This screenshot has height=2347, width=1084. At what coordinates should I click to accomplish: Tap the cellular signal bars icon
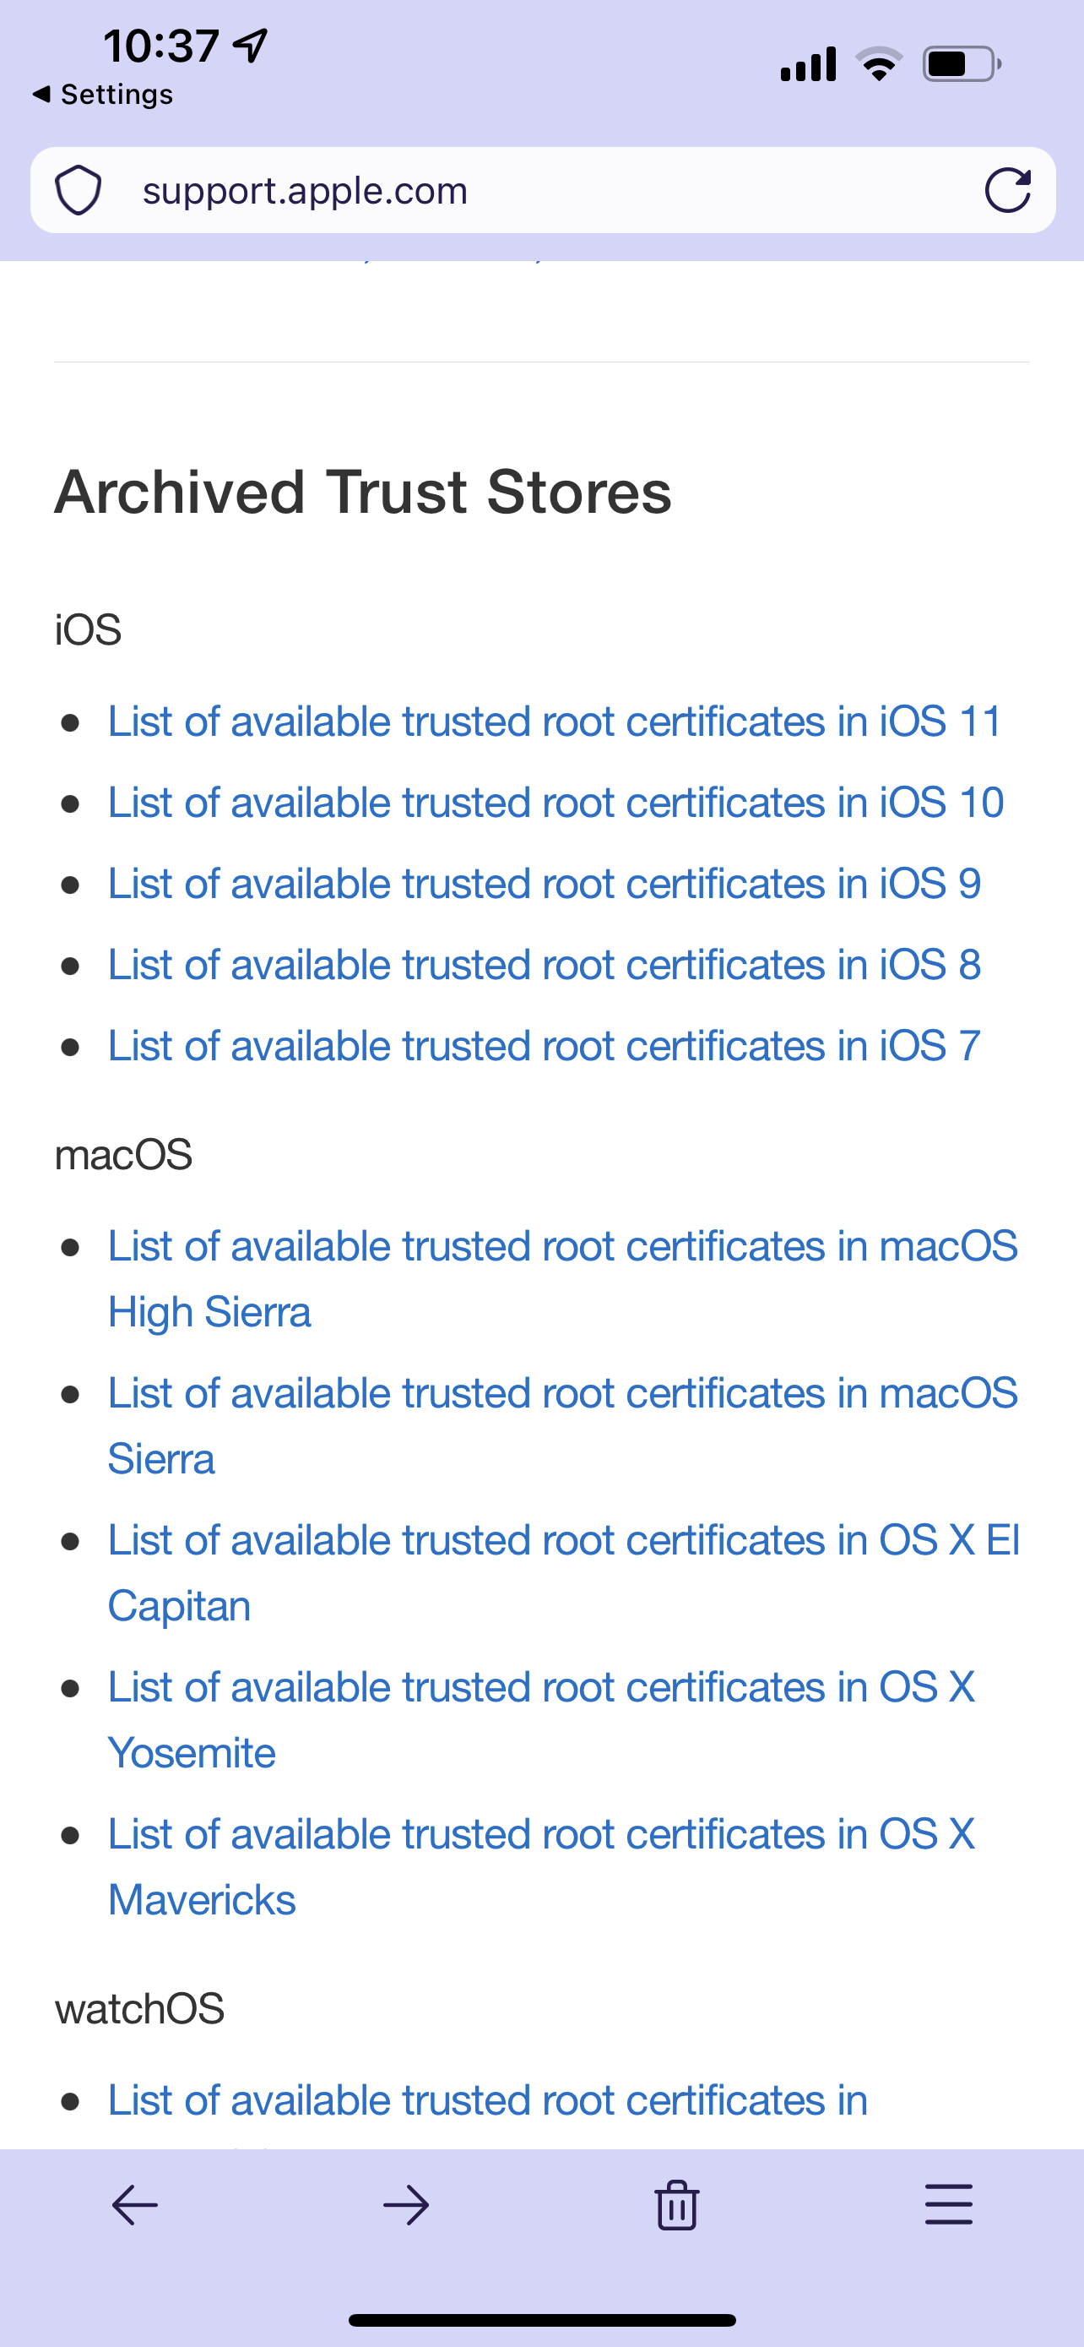808,63
